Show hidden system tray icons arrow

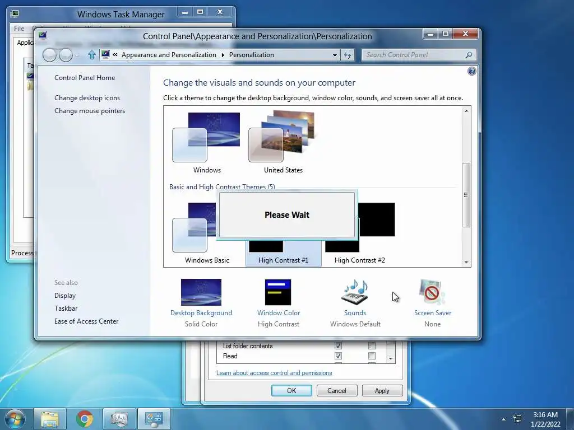504,419
